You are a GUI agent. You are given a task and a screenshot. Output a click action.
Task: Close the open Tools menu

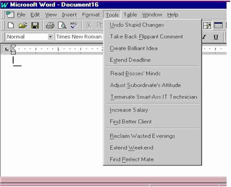(112, 15)
